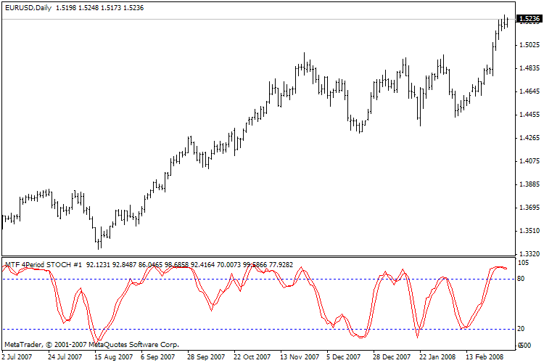Select the current price label 1.5236

[529, 20]
